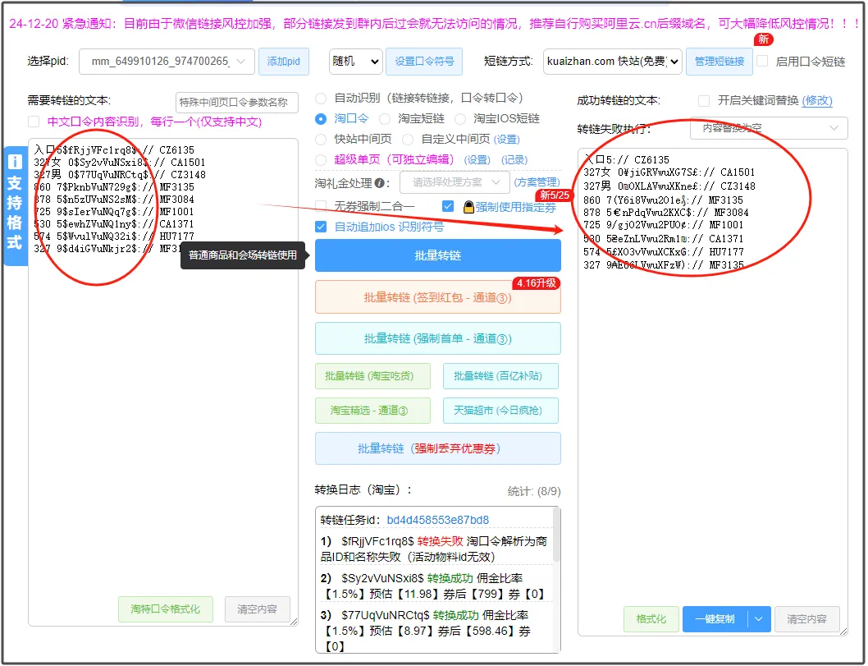Click the 4.16升级 badge
This screenshot has width=868, height=666.
click(536, 283)
